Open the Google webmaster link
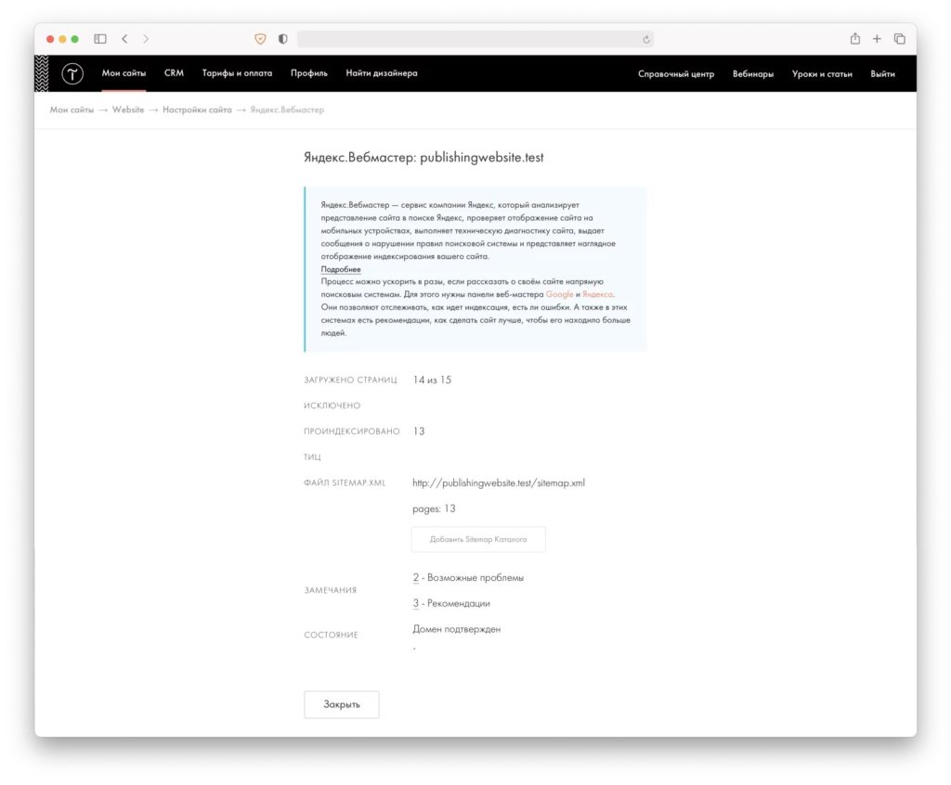Viewport: 951px width, 785px height. pyautogui.click(x=559, y=294)
